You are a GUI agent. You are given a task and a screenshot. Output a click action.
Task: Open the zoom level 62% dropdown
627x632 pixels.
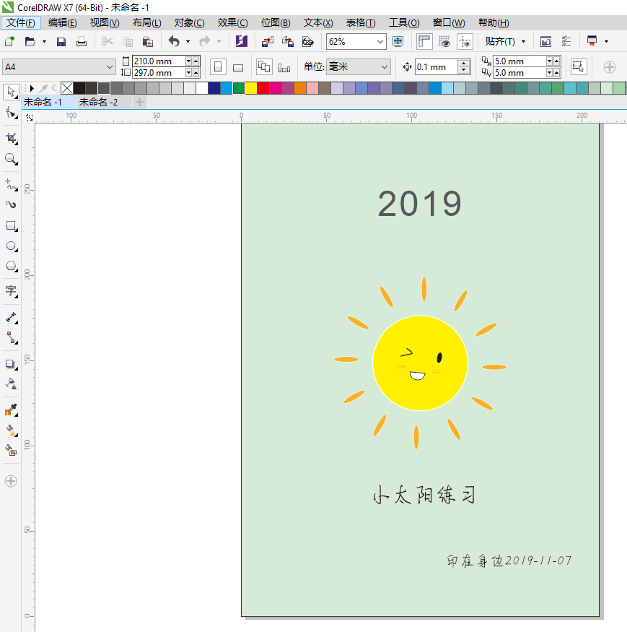coord(380,42)
